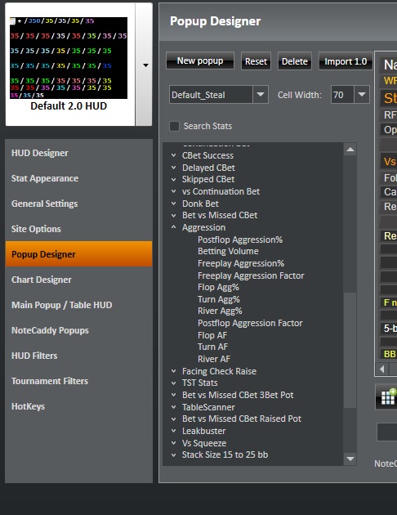Click the New popup button
Image resolution: width=397 pixels, height=515 pixels.
(200, 60)
